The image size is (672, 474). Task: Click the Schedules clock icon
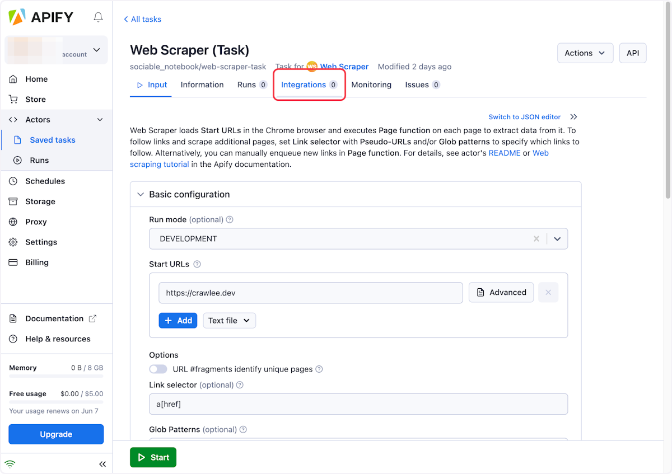click(x=13, y=181)
